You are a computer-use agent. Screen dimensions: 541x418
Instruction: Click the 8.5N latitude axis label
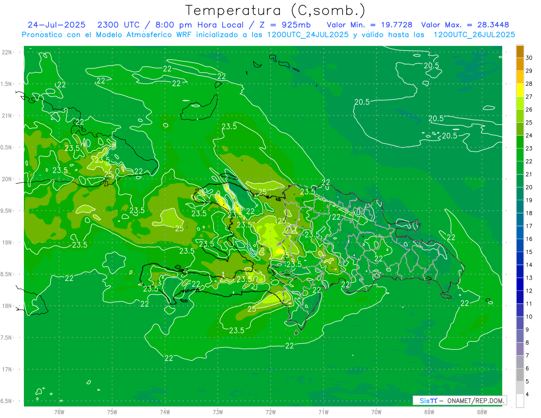tap(7, 274)
